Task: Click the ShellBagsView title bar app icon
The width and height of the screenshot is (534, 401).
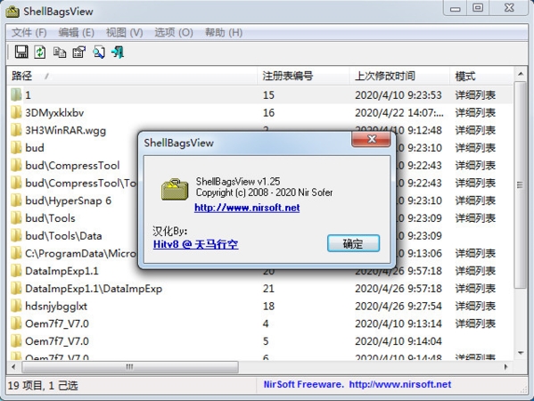Action: click(x=12, y=12)
